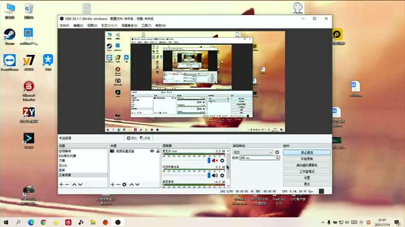Increase transition duration with spinner up arrow
Screen dimensions: 405x227
(x=277, y=157)
